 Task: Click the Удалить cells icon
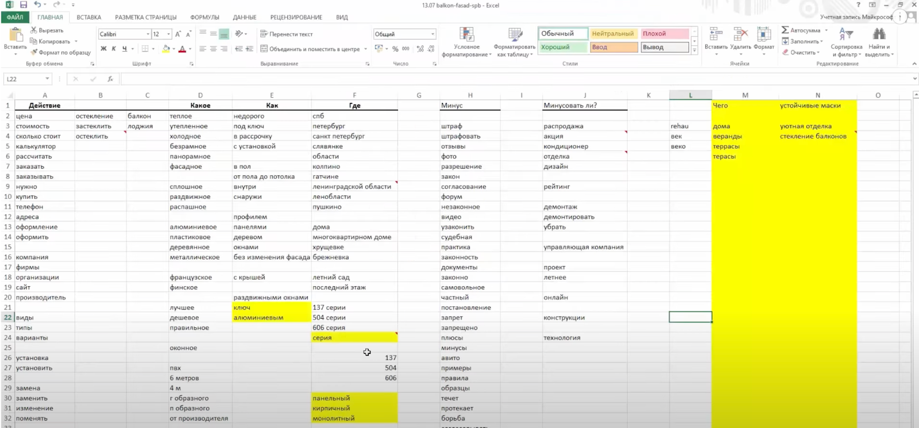[x=740, y=34]
